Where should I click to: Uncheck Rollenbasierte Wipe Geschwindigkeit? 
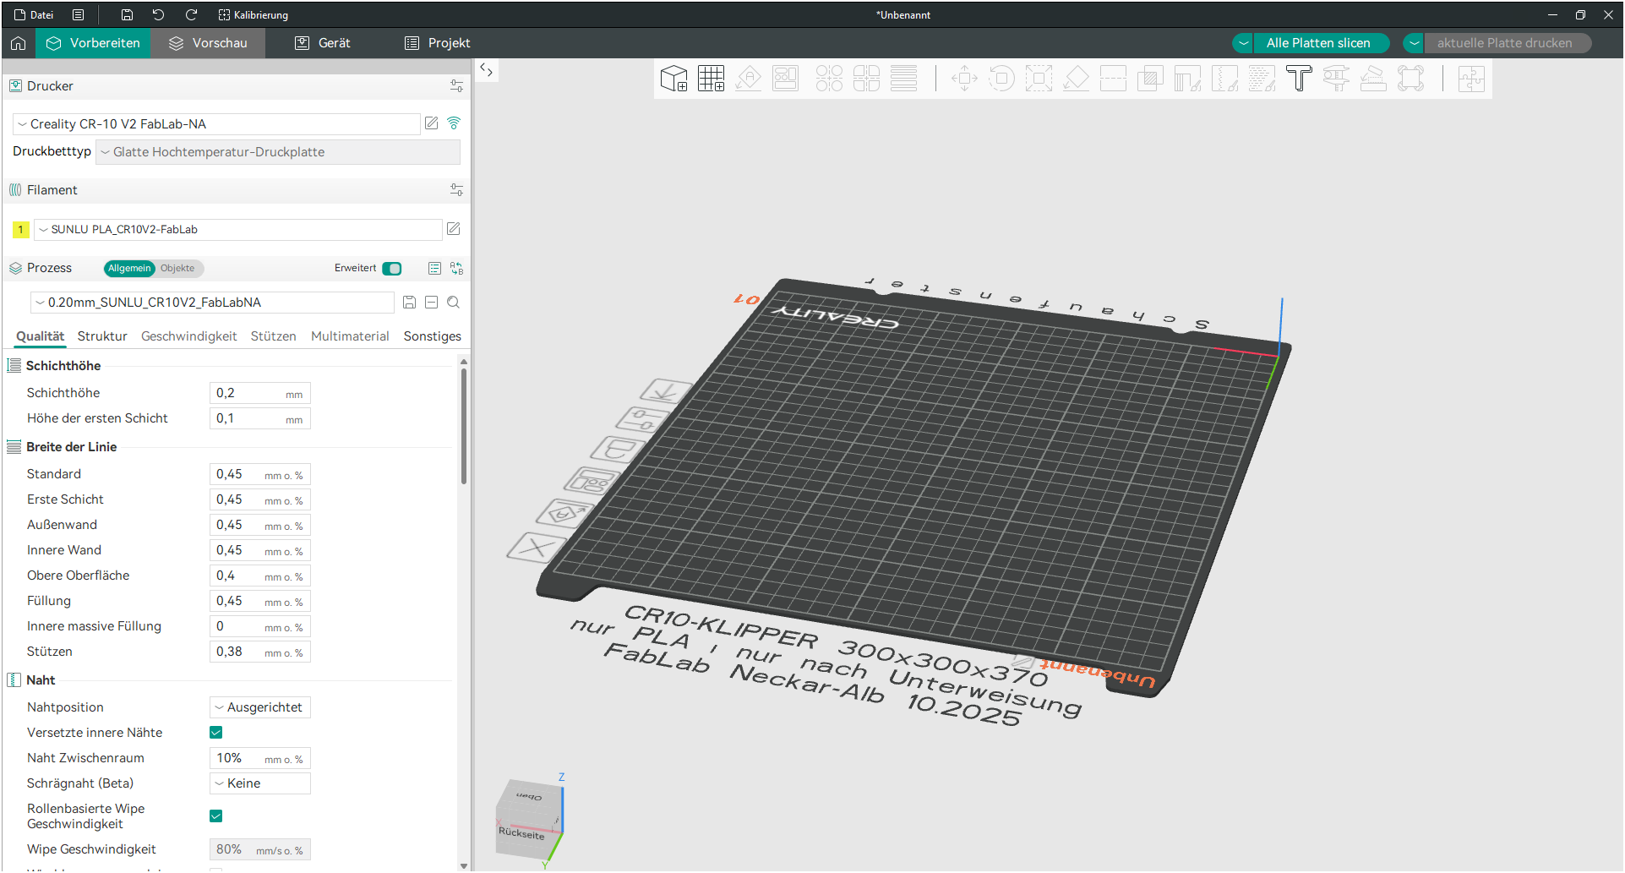coord(216,816)
